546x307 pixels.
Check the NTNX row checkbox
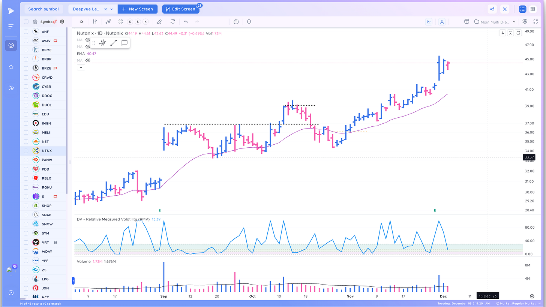pyautogui.click(x=26, y=151)
